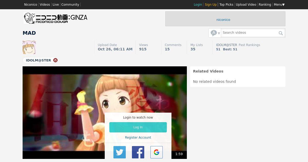Click the teal Log In button
The width and height of the screenshot is (308, 162).
138,127
